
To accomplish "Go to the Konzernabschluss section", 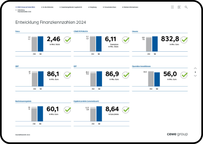I will 110,7.
